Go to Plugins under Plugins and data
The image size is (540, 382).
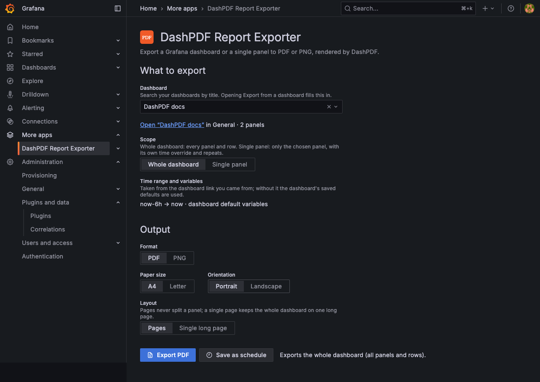tap(40, 216)
